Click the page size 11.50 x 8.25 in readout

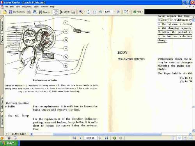19,134
